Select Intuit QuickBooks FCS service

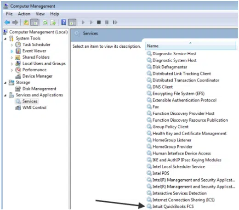[173, 206]
